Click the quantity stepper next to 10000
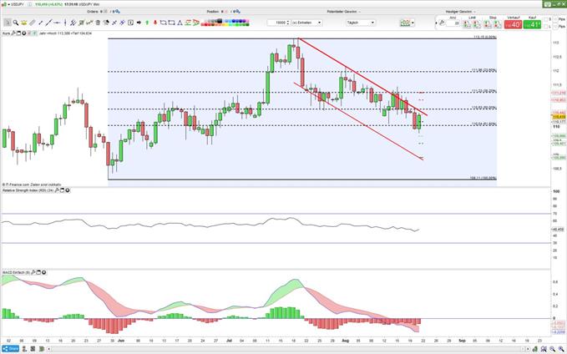This screenshot has width=567, height=354. (287, 23)
